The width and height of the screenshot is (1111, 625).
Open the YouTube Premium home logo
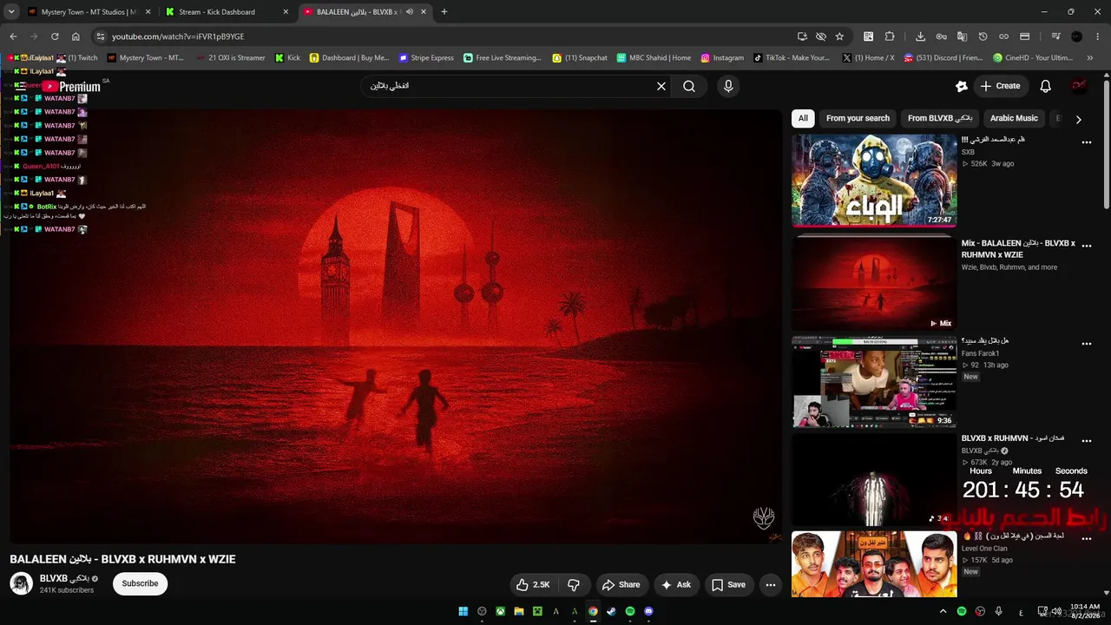coord(73,86)
